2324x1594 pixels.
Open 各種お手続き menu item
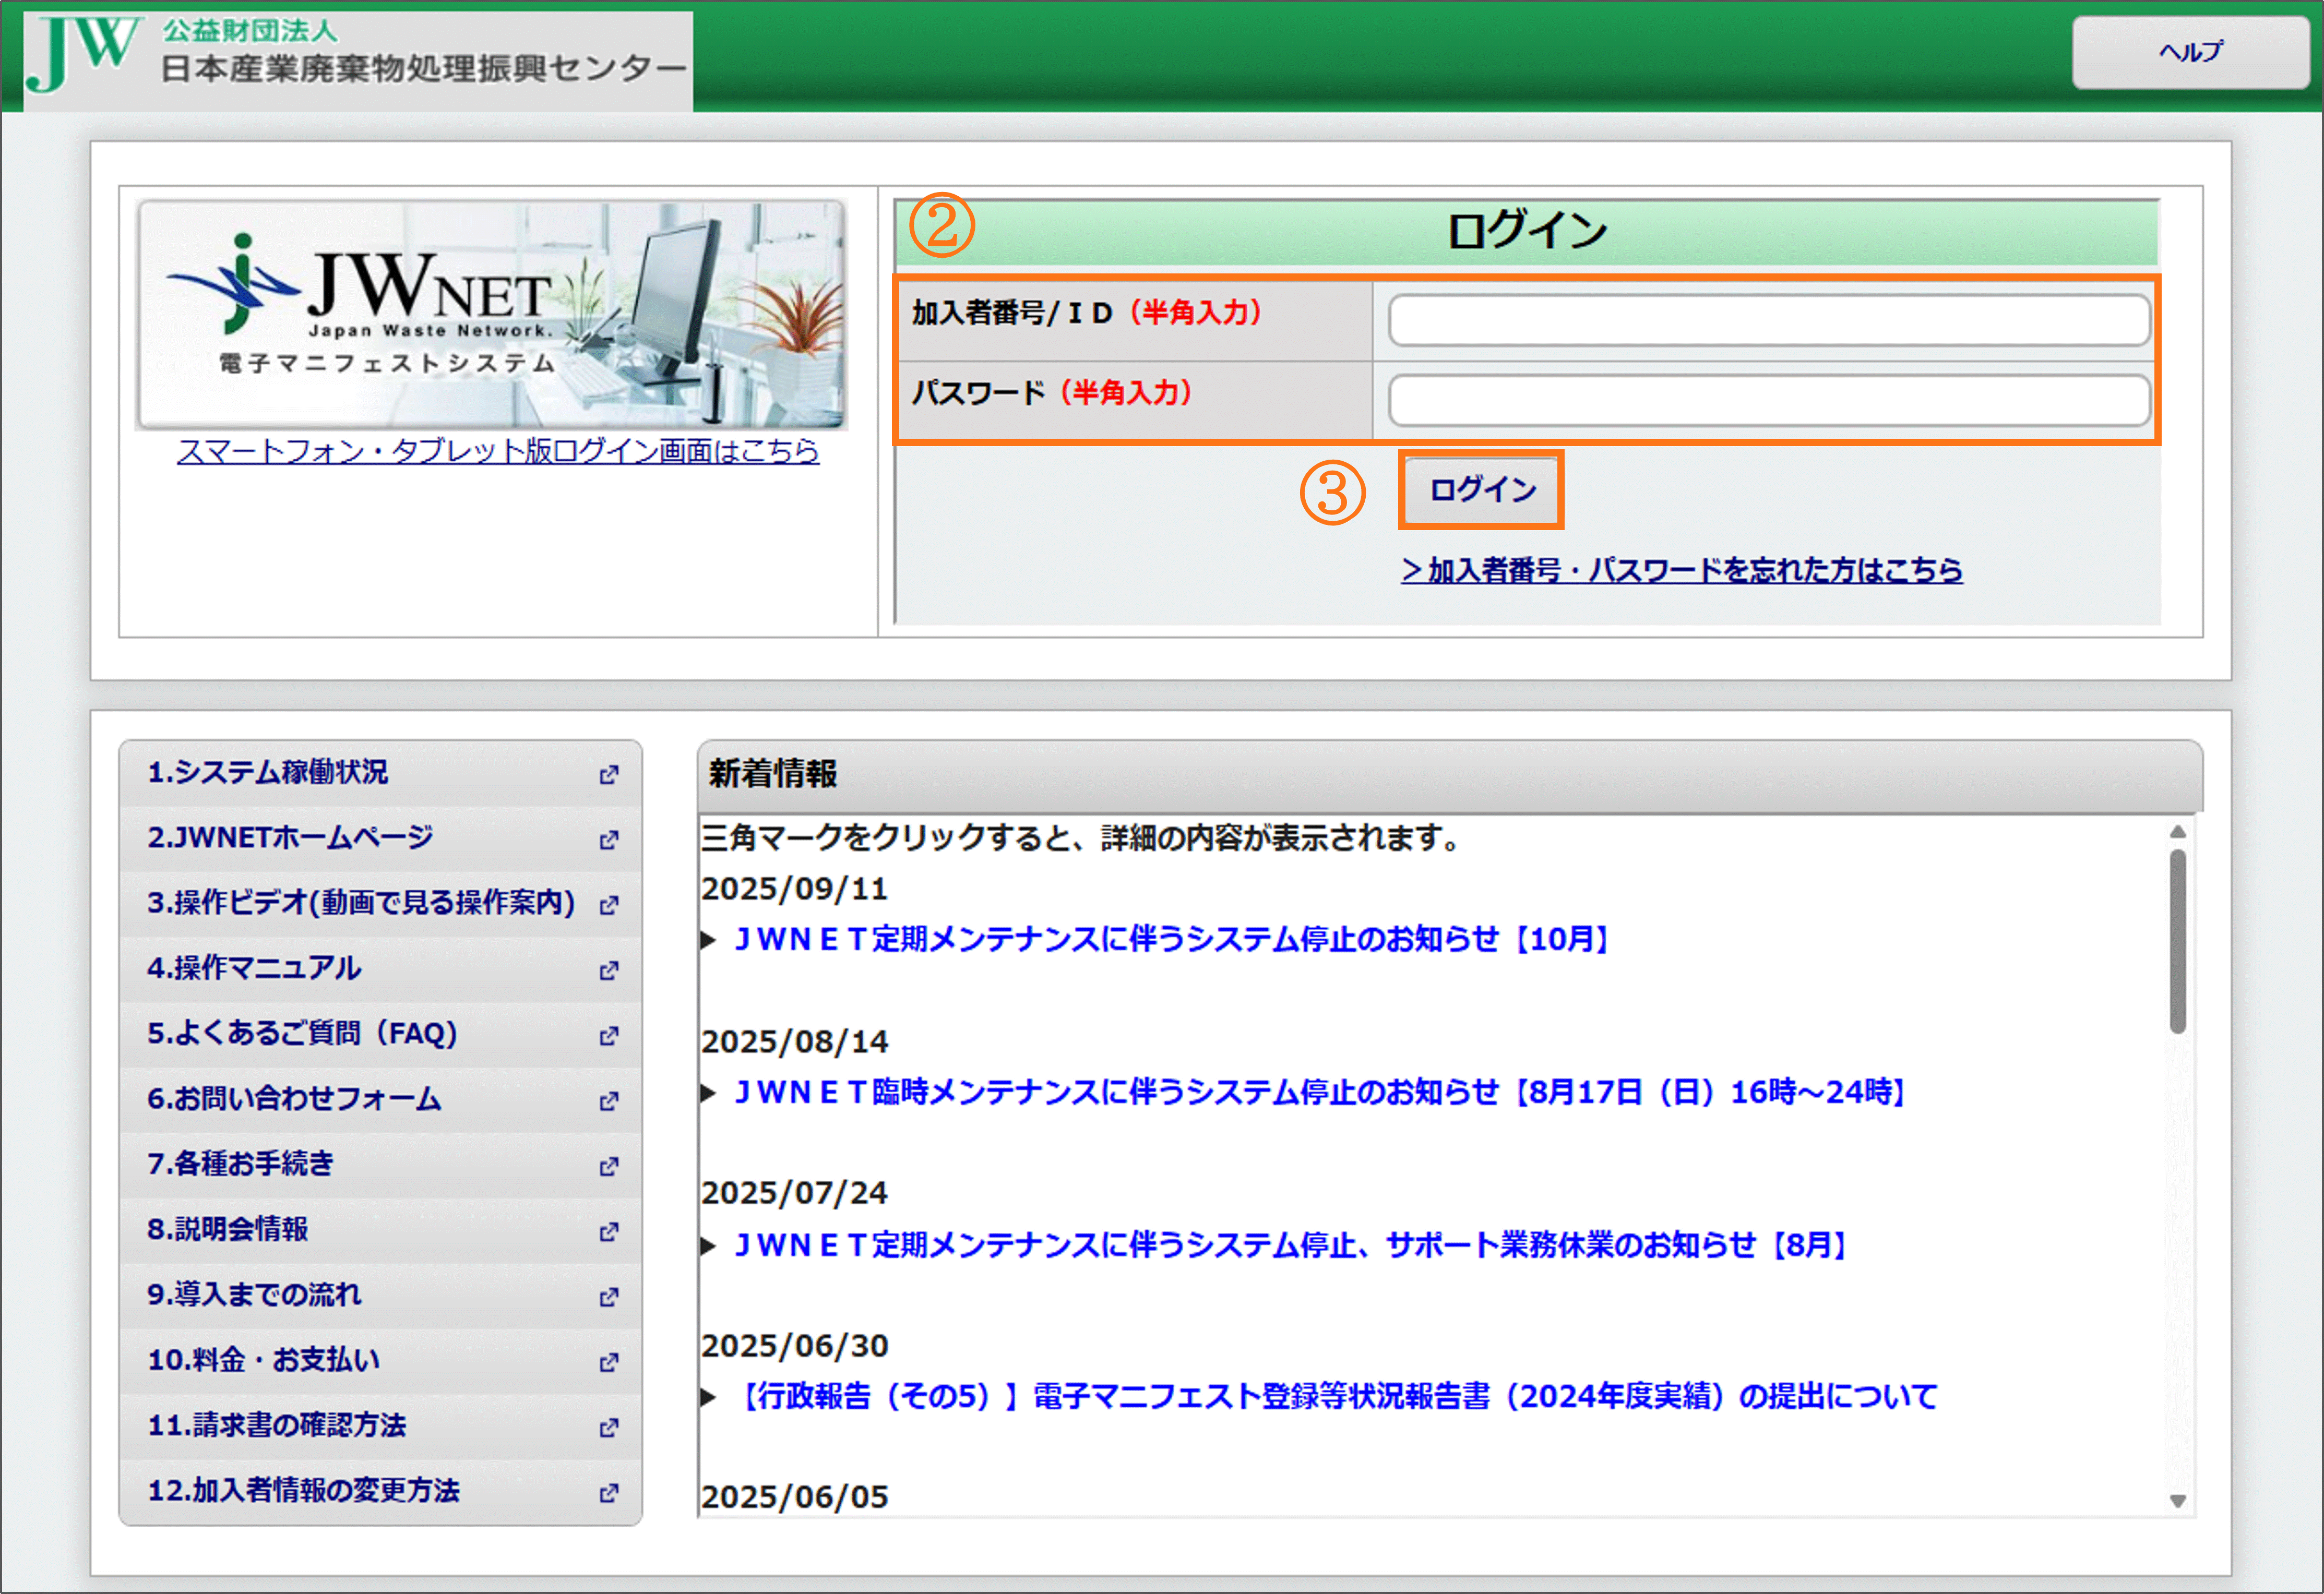[240, 1164]
